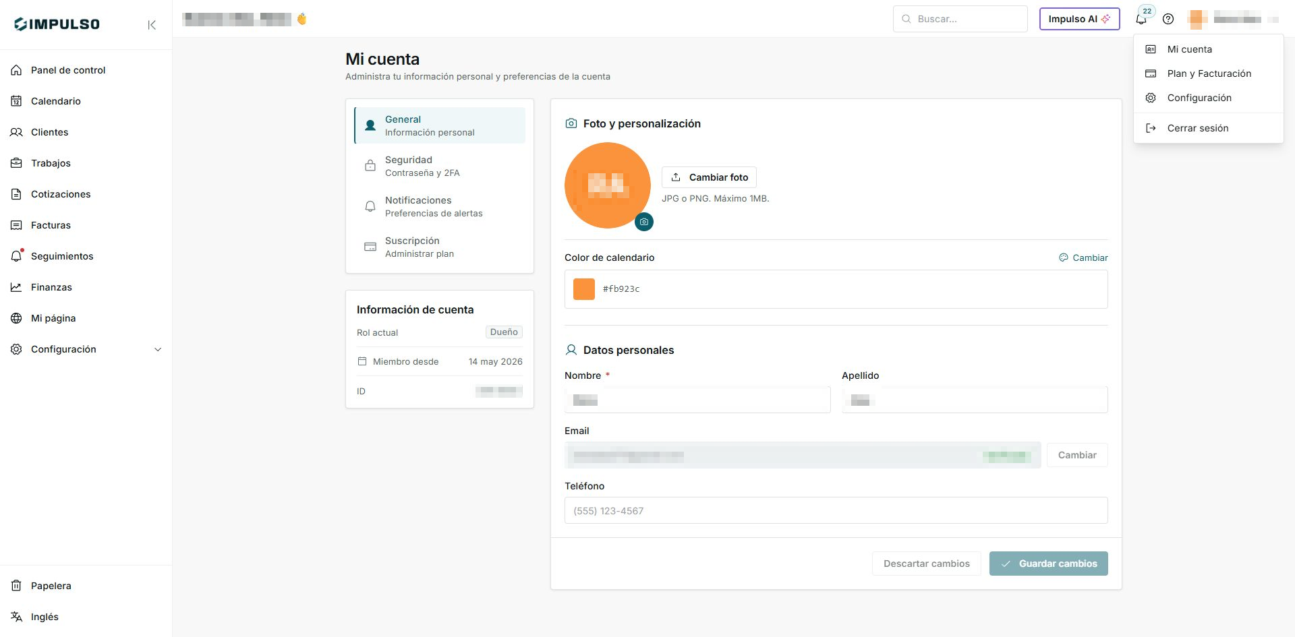Open the notifications bell in top bar
This screenshot has height=637, width=1295.
pyautogui.click(x=1141, y=19)
